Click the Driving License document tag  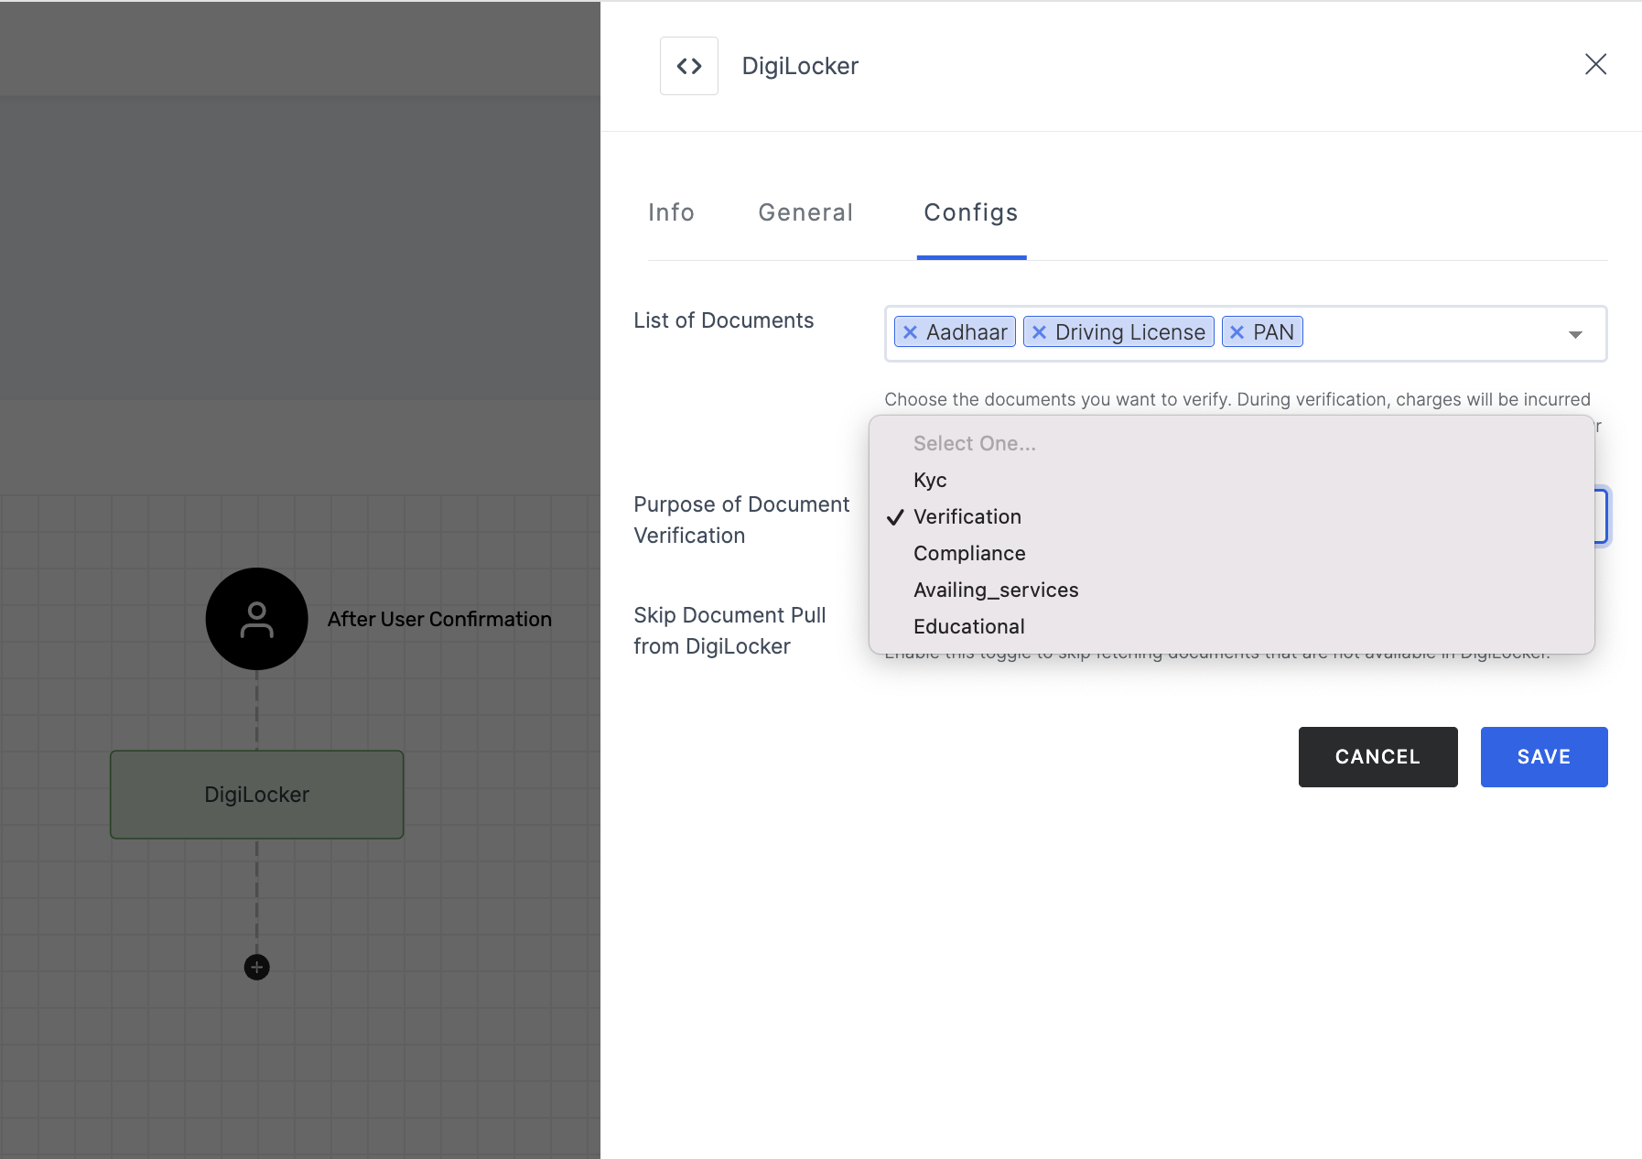(1118, 332)
